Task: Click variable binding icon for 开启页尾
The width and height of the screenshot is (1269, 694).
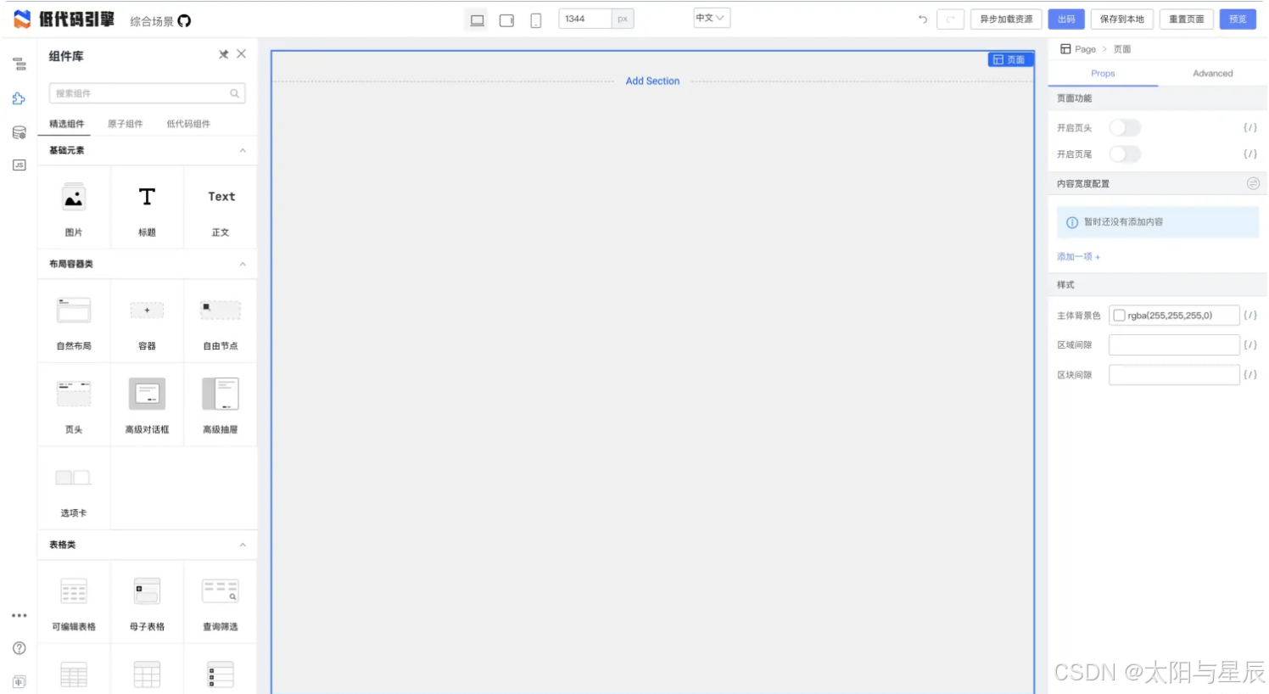Action: tap(1250, 154)
